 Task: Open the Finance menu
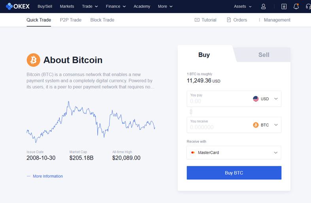(x=116, y=6)
